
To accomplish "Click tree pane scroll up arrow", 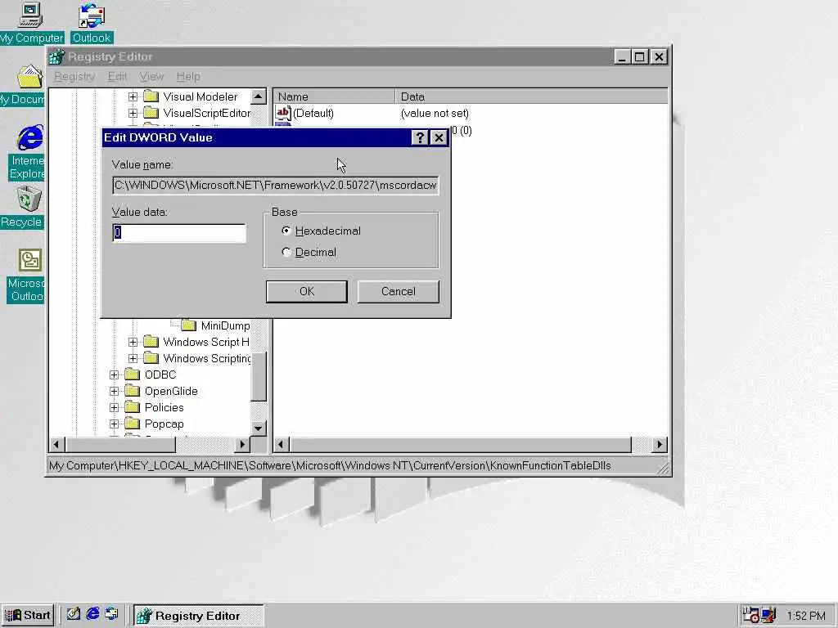I will (x=258, y=96).
